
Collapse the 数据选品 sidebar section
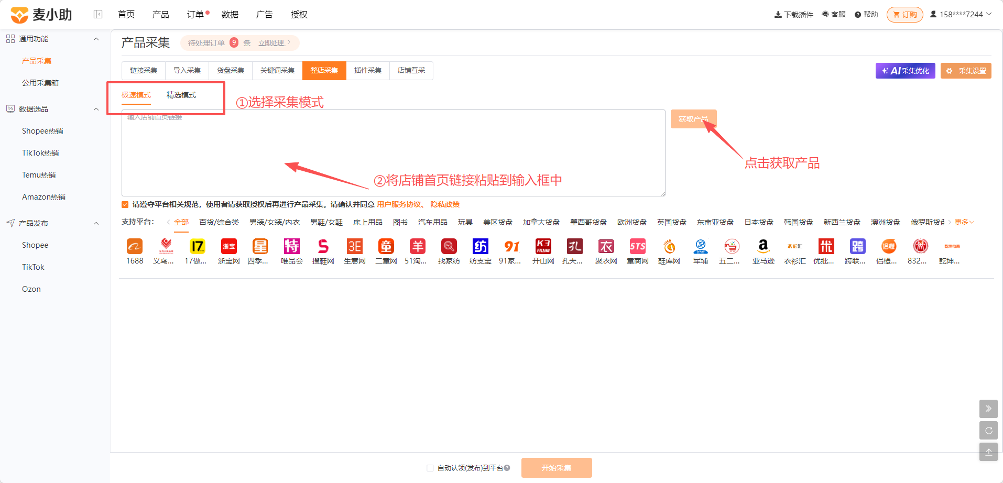(96, 109)
